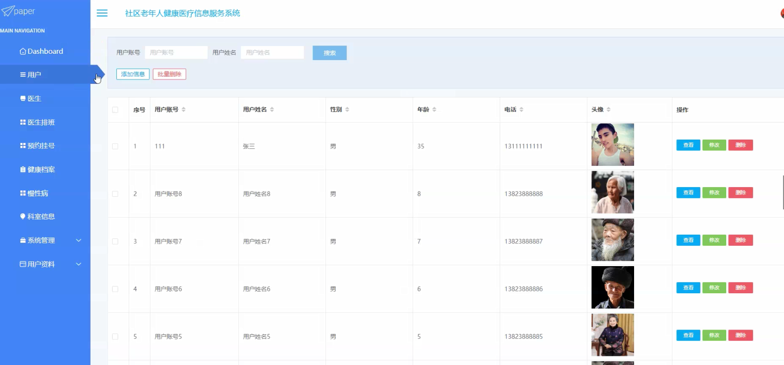Open the 医生排班 menu item

[45, 122]
